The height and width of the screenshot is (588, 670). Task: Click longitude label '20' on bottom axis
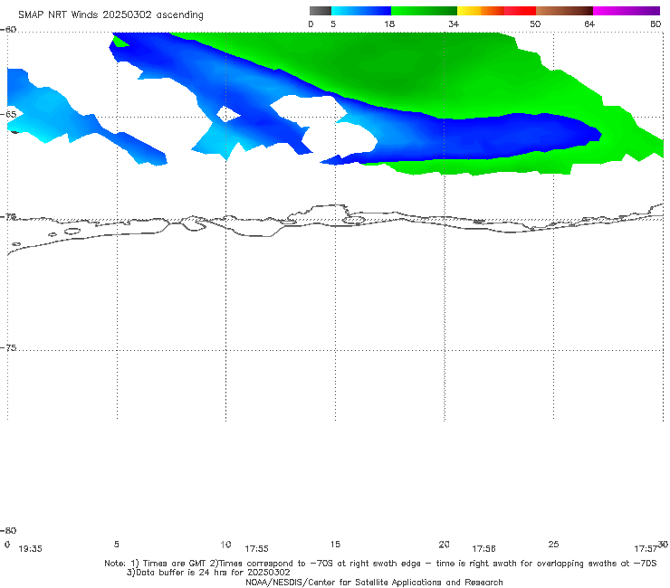point(444,544)
